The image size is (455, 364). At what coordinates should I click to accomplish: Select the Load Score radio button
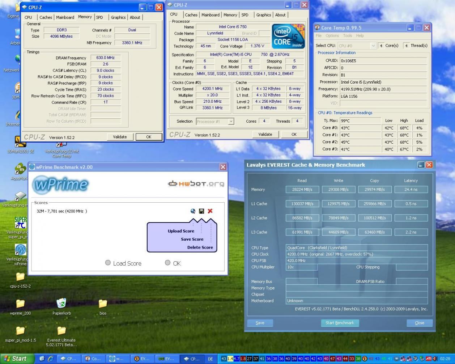(108, 263)
